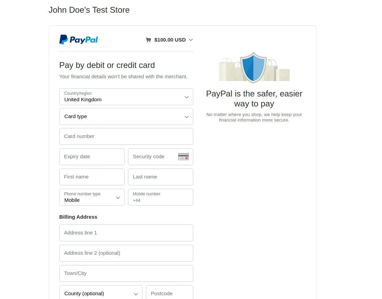Open the Card type dropdown
The image size is (382, 299).
click(126, 117)
